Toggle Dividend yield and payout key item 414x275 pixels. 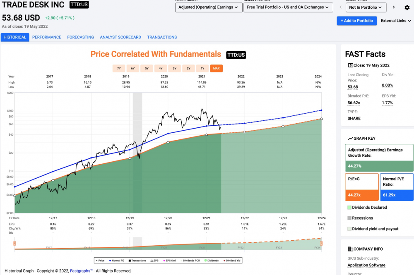[373, 229]
